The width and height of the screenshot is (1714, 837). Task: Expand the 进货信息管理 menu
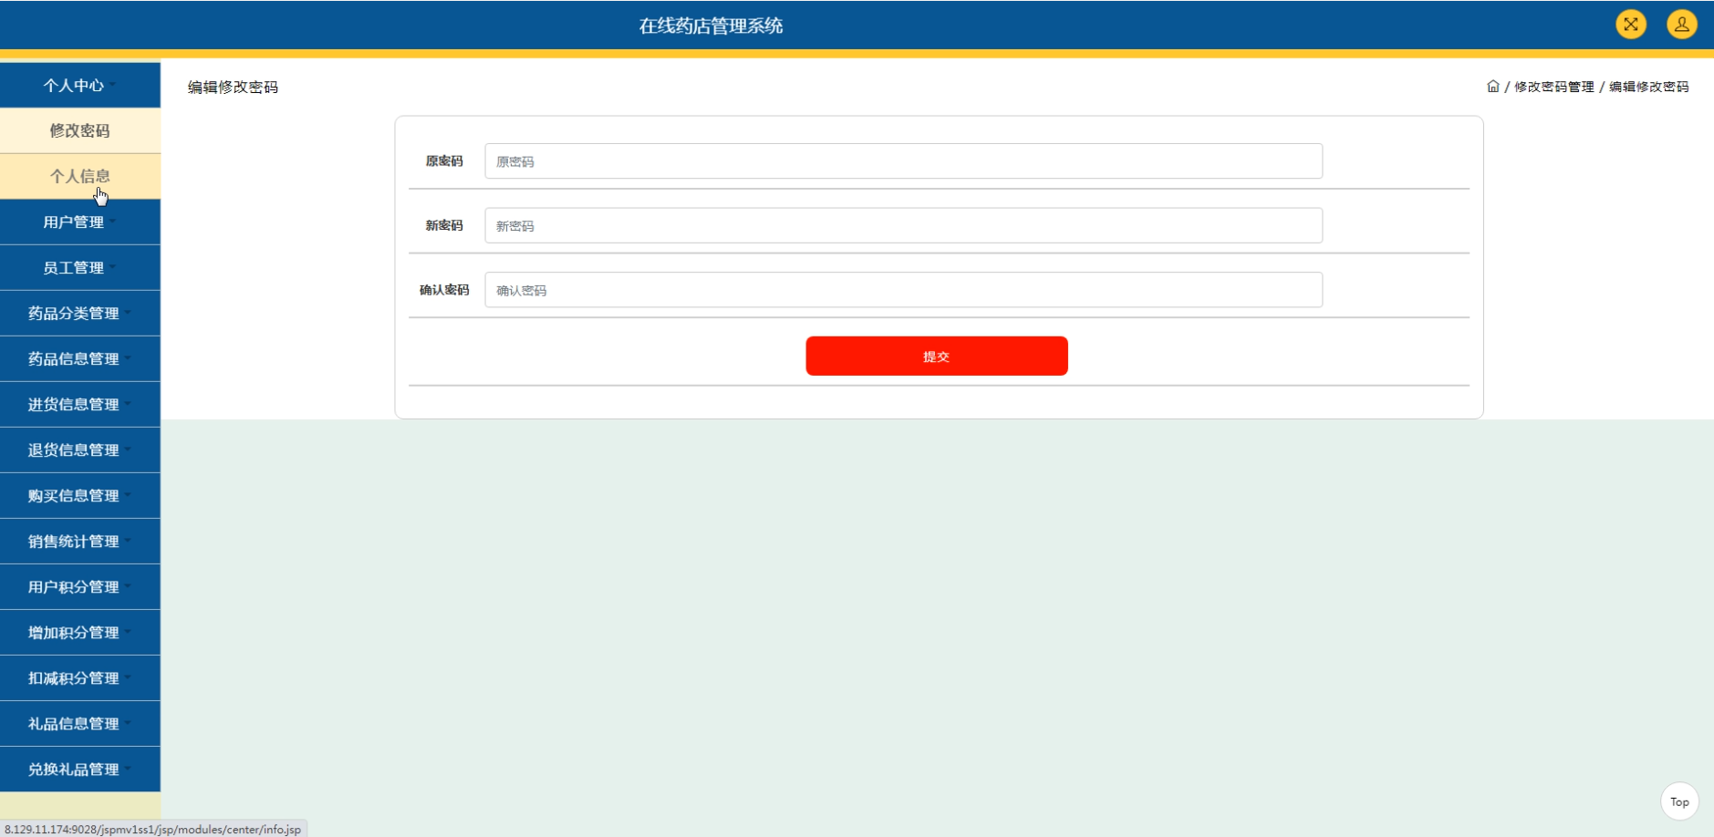(x=80, y=404)
